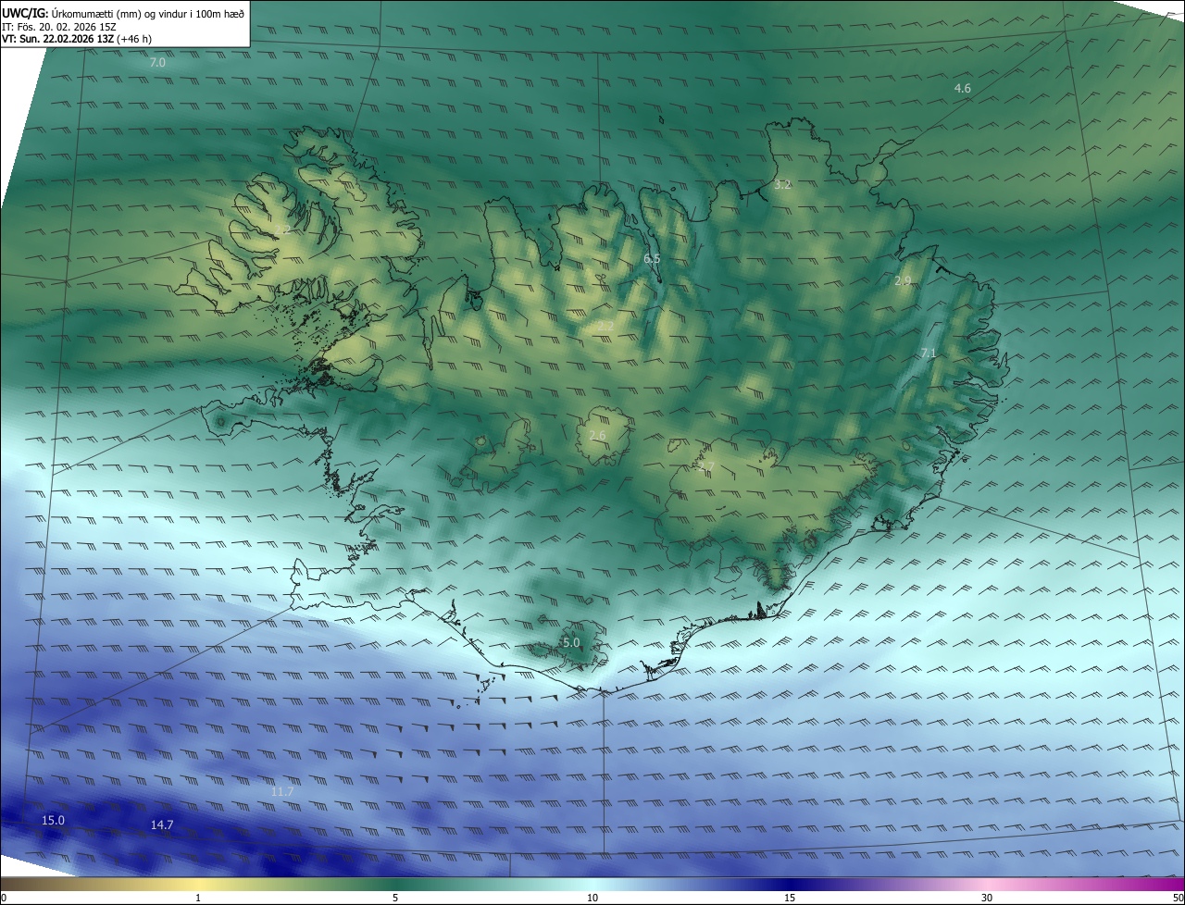Click the 7.0 value label

coord(157,63)
